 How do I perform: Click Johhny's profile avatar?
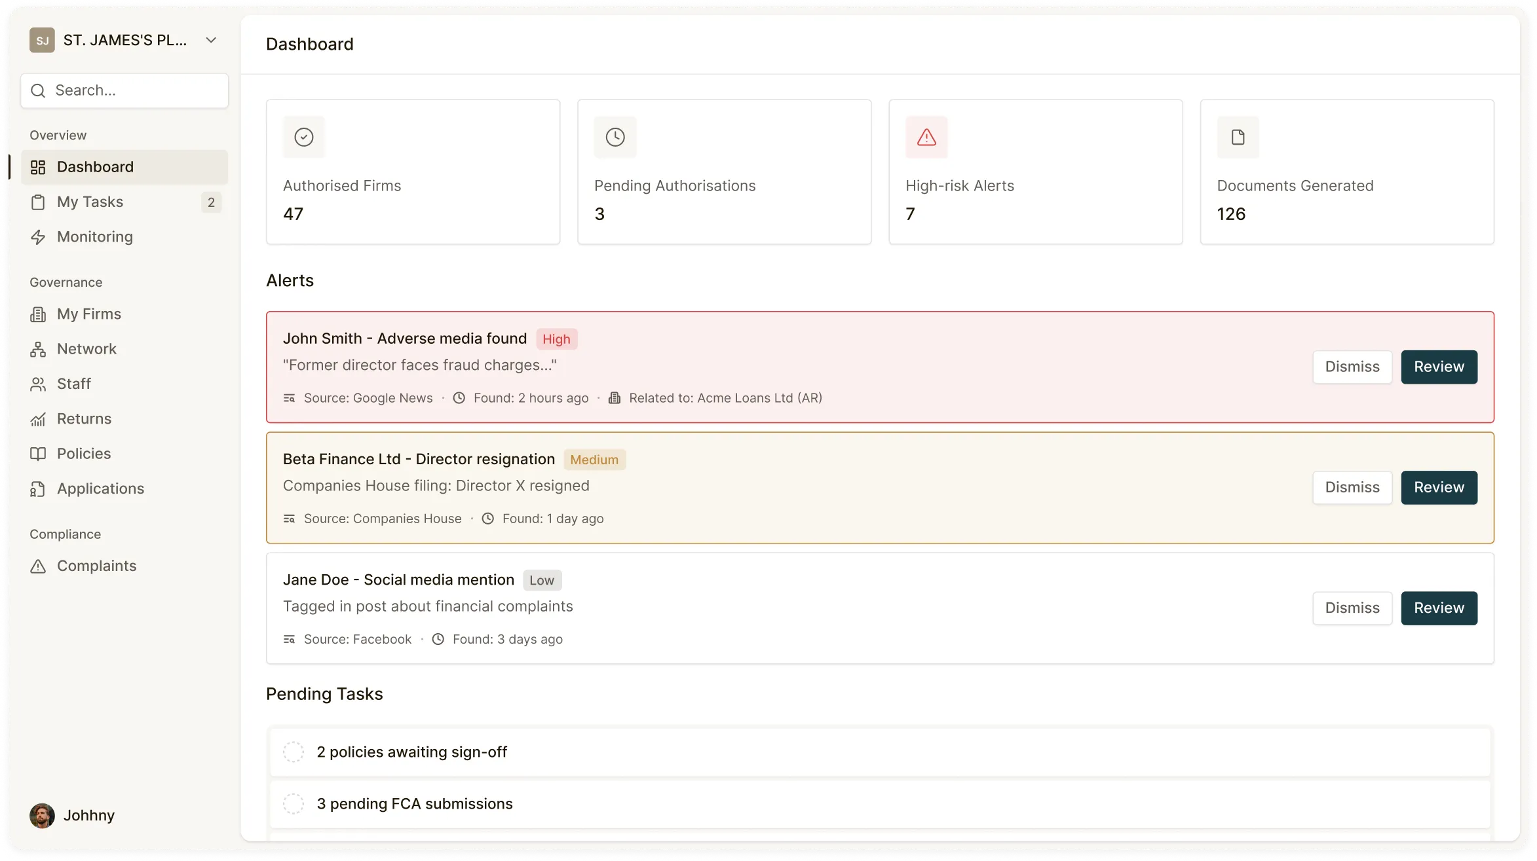(x=41, y=815)
